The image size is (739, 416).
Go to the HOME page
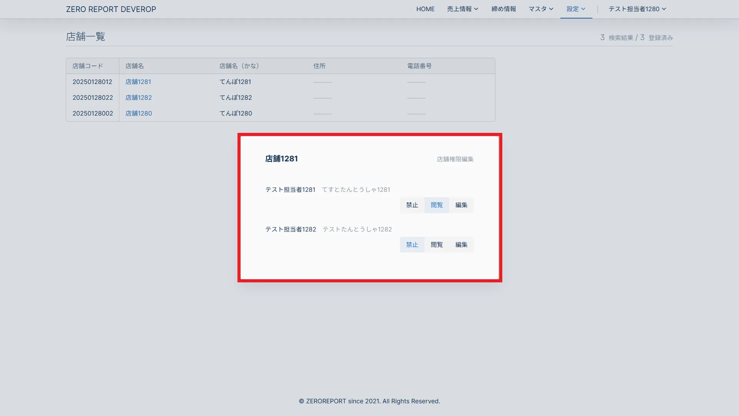pos(425,9)
